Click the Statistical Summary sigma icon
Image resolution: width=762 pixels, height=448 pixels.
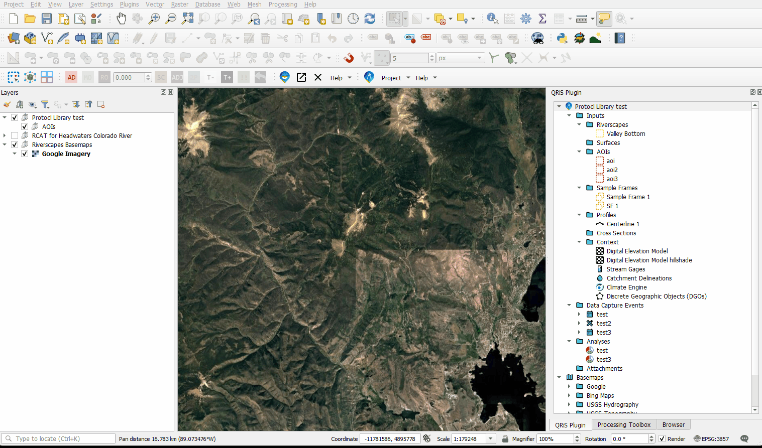[x=542, y=19]
